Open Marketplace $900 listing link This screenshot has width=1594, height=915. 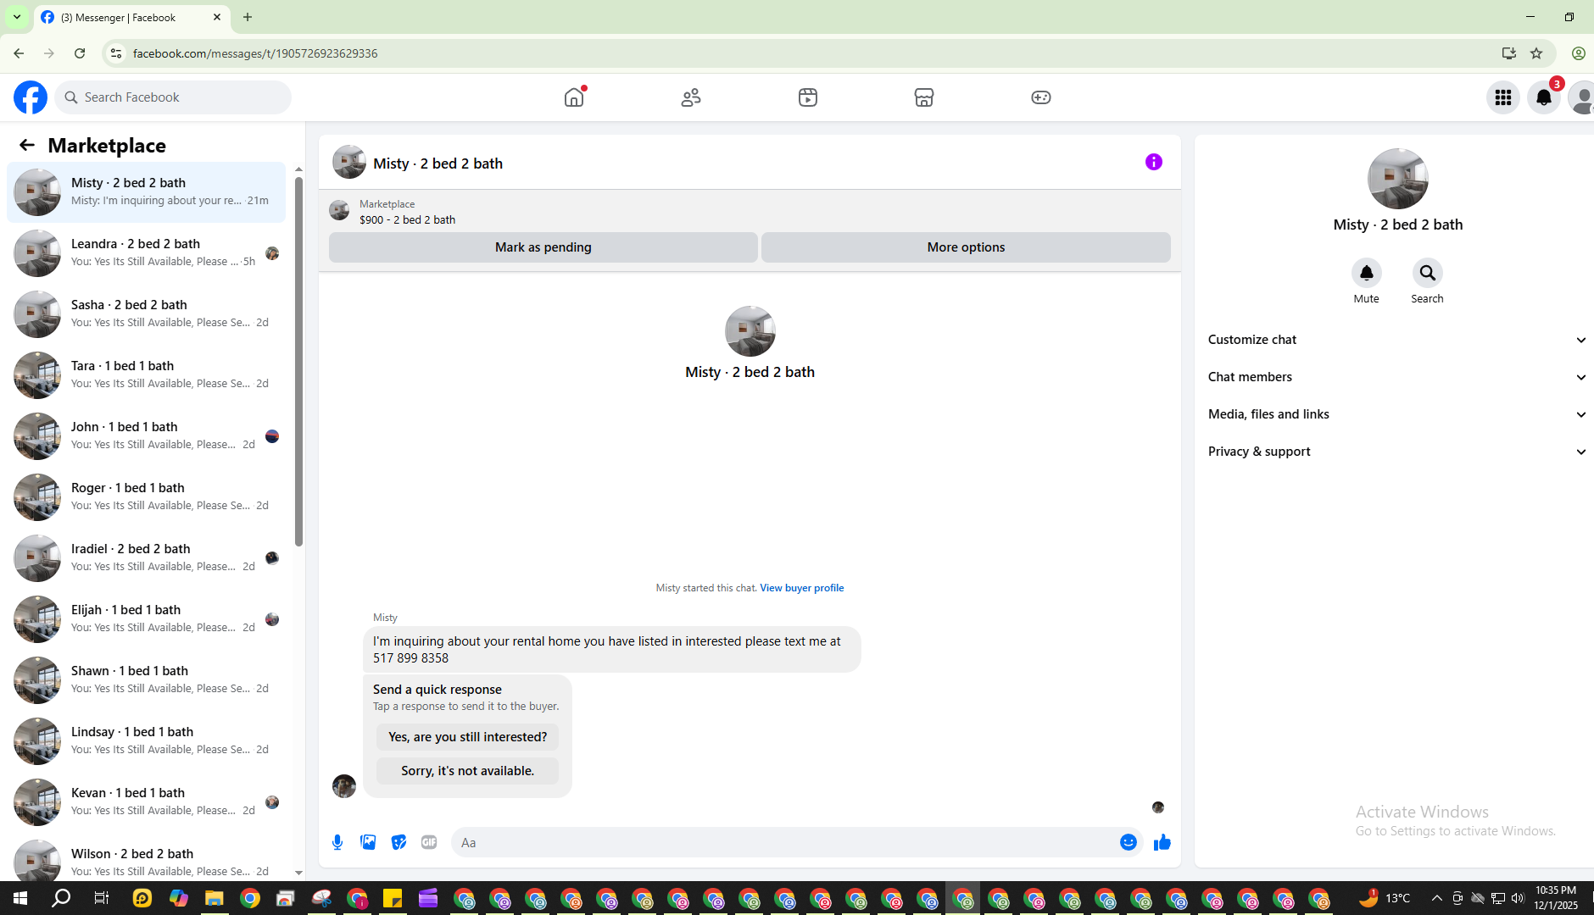coord(407,219)
